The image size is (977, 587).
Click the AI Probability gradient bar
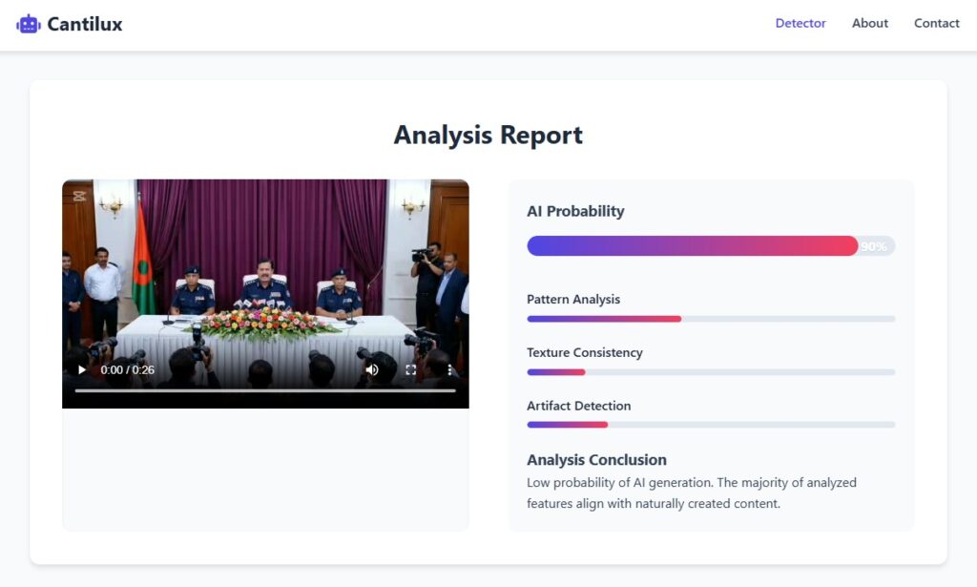[711, 245]
